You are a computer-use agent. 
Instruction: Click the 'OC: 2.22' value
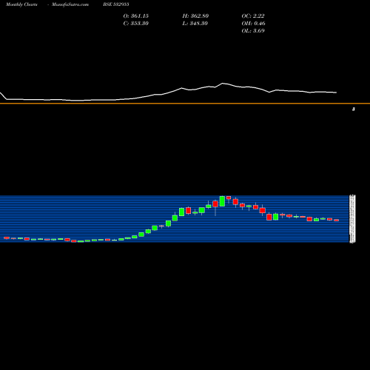point(253,16)
